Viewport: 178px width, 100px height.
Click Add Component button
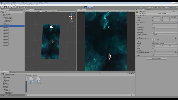click(156, 58)
